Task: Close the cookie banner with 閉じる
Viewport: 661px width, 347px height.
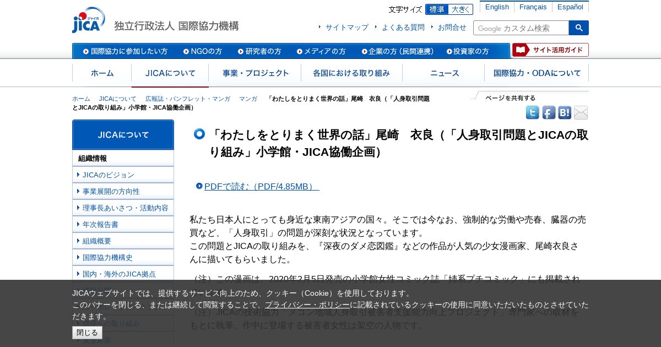Action: [87, 333]
